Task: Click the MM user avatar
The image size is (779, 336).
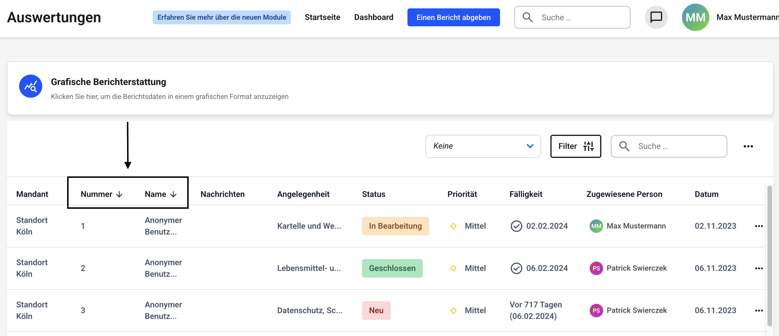Action: click(695, 17)
